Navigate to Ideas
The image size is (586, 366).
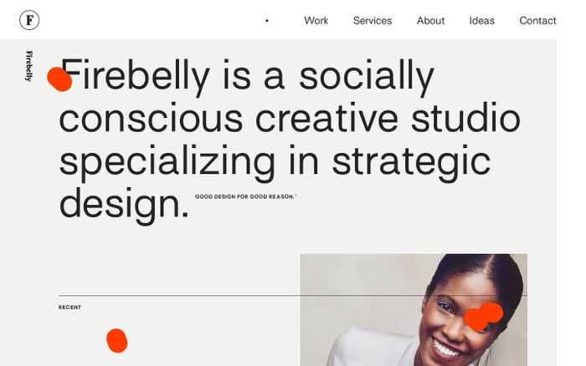481,21
